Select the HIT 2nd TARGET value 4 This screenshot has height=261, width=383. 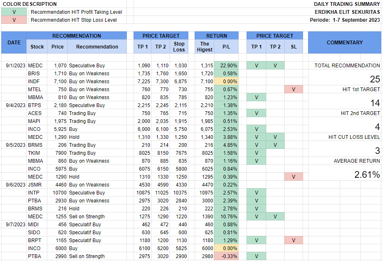click(377, 127)
